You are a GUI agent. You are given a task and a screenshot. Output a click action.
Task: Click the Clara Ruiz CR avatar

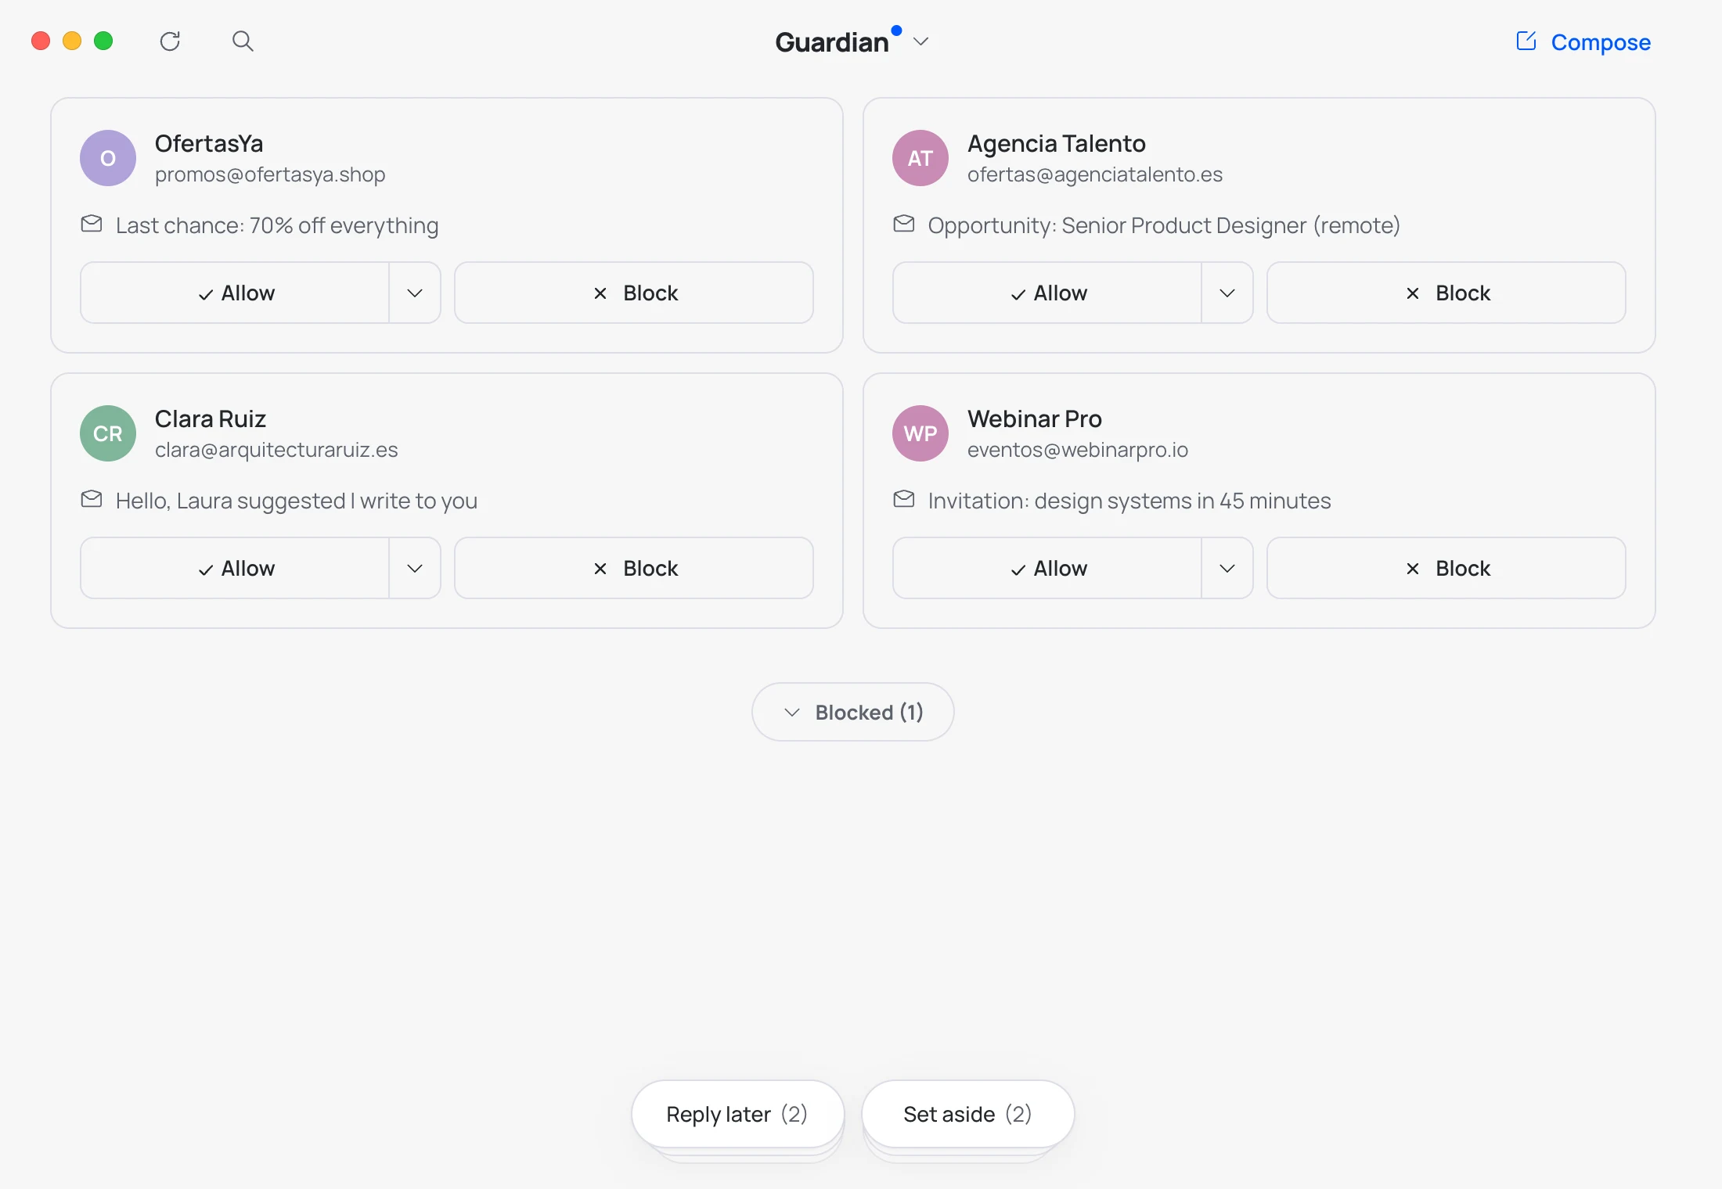coord(108,433)
